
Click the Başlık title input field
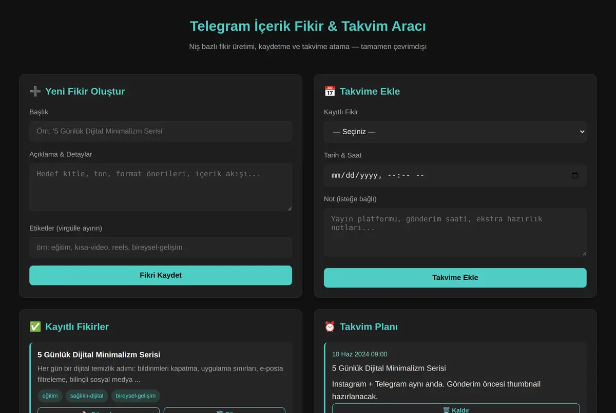pyautogui.click(x=161, y=131)
